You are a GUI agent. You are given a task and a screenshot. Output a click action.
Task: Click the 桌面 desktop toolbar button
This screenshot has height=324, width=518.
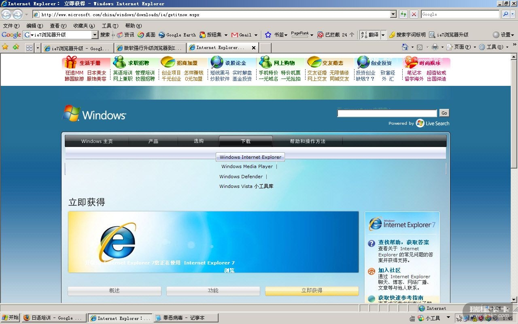click(146, 35)
